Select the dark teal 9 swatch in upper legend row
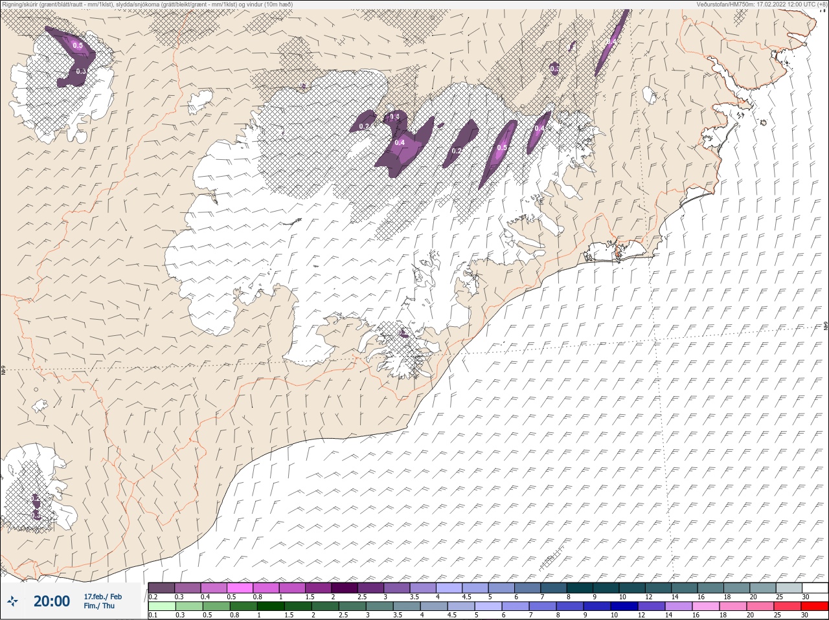Viewport: 829px width, 620px height. click(x=606, y=588)
